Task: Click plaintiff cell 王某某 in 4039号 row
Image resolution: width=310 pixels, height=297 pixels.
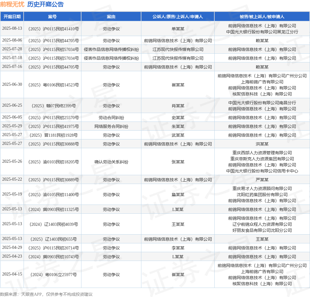Action: pos(178,224)
